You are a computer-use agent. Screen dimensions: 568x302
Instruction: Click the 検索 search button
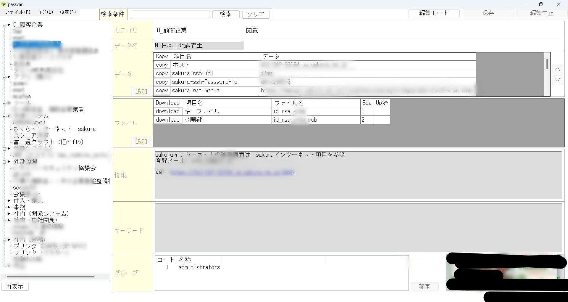(226, 14)
